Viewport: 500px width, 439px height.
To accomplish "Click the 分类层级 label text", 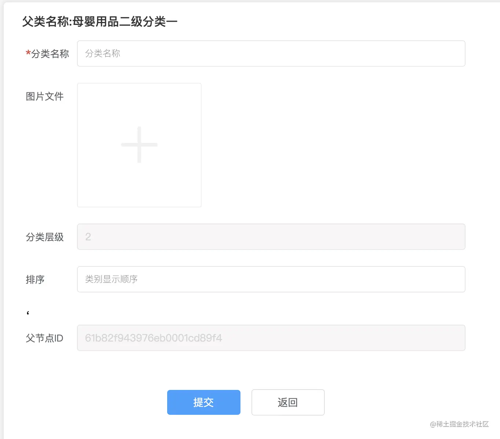I will [x=45, y=237].
